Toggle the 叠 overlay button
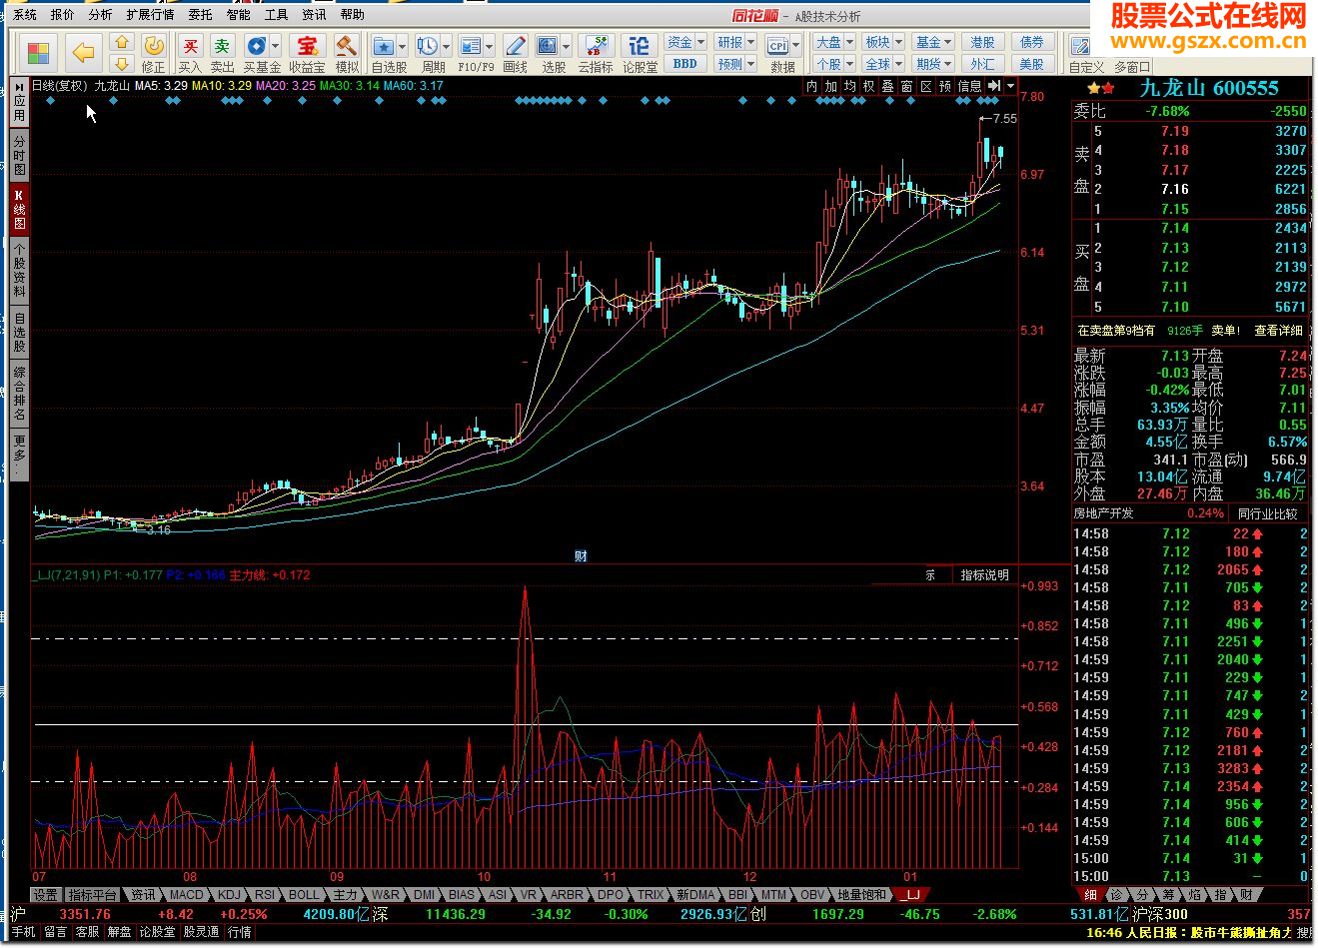The image size is (1318, 948). tap(887, 87)
